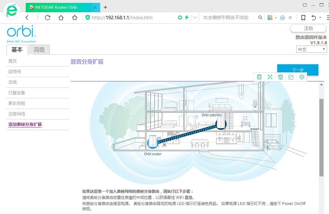
Task: Click the browser forward arrow
Action: (38, 18)
